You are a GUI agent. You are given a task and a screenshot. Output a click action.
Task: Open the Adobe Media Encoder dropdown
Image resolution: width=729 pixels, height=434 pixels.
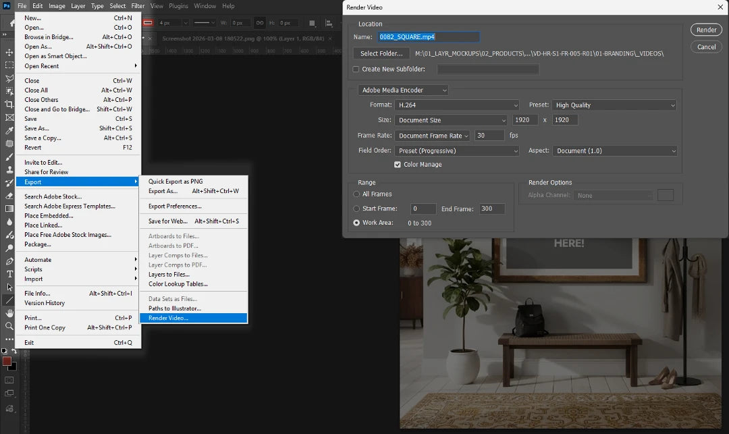point(403,90)
